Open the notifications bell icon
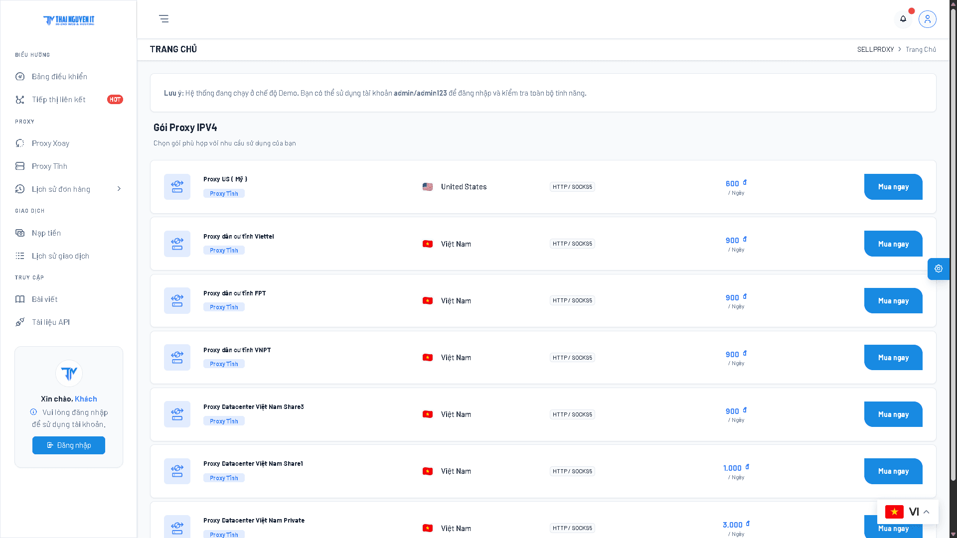 tap(903, 19)
